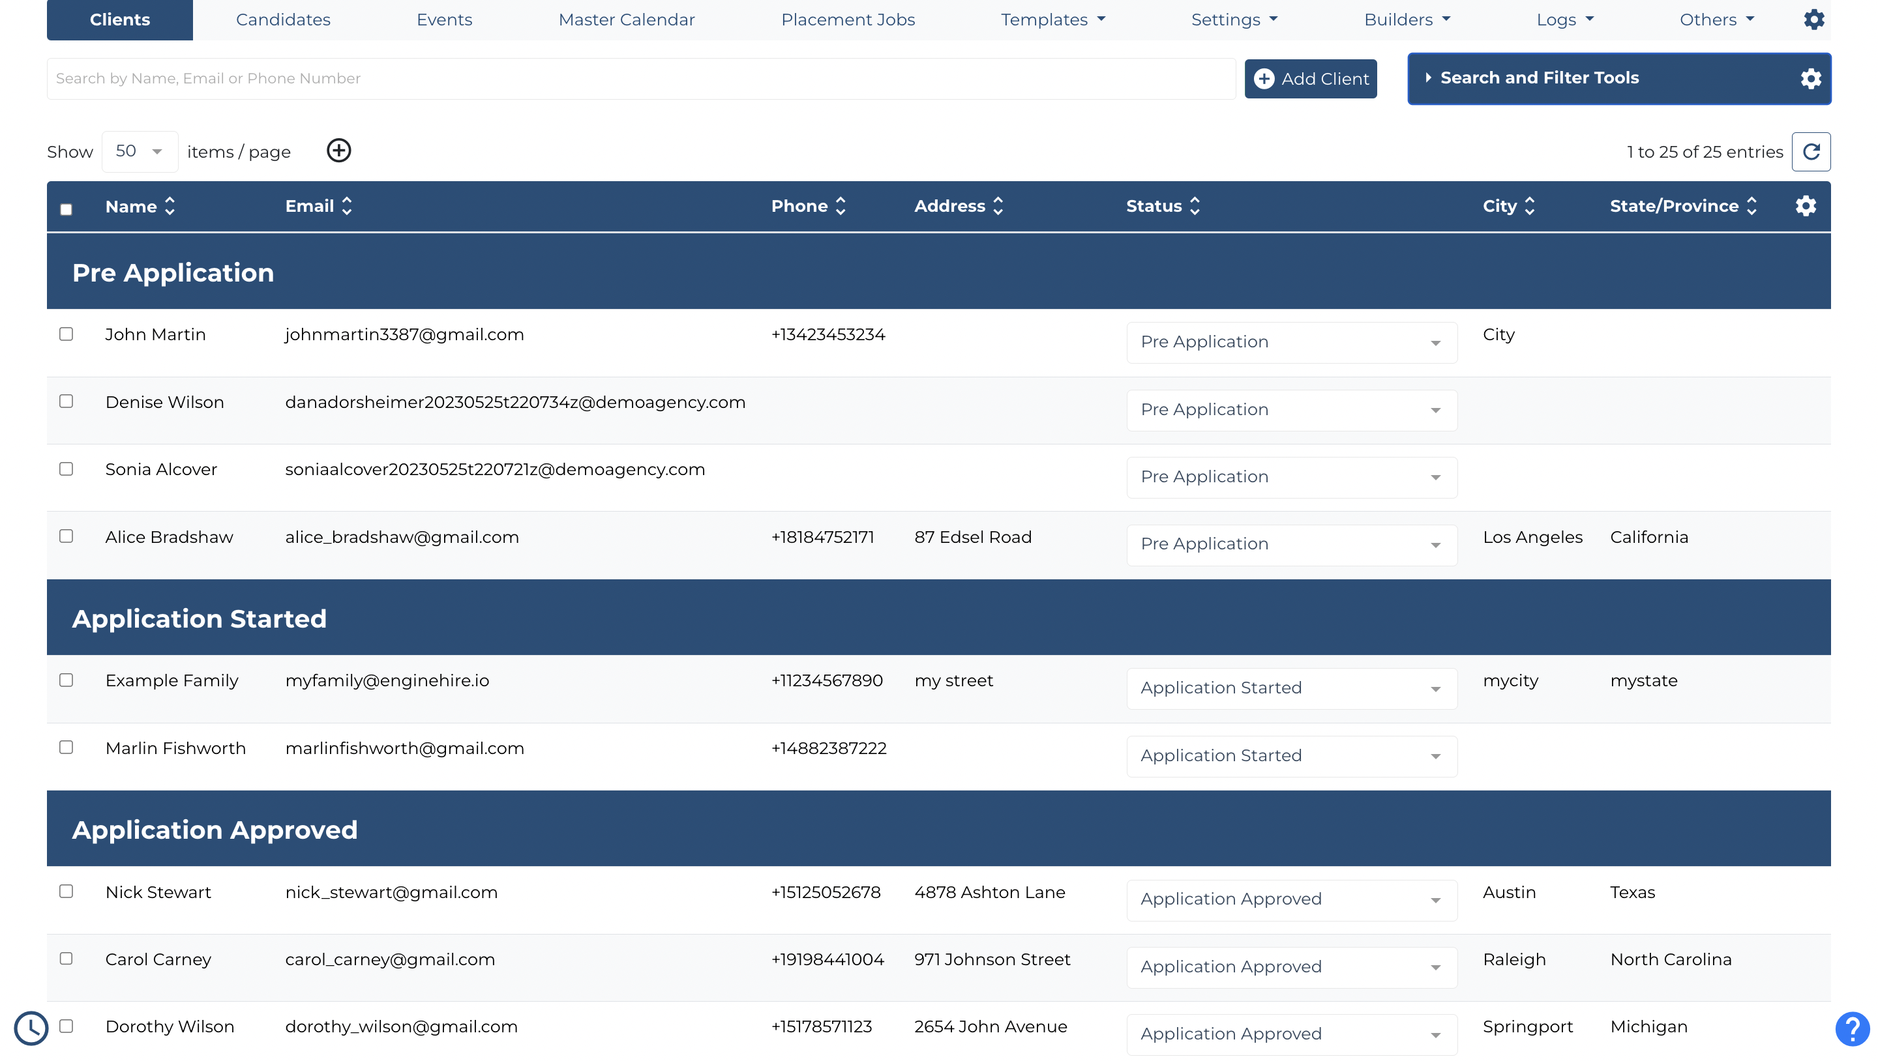
Task: Open Nick Stewart's status dropdown
Action: (x=1292, y=900)
